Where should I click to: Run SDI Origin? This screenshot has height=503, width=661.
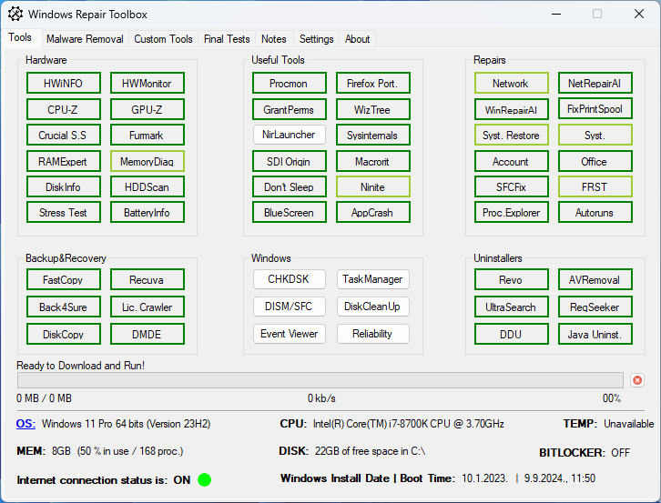290,161
